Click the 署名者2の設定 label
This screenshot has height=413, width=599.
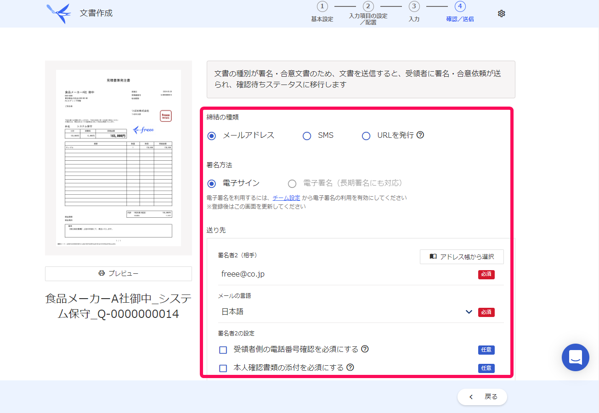click(236, 333)
